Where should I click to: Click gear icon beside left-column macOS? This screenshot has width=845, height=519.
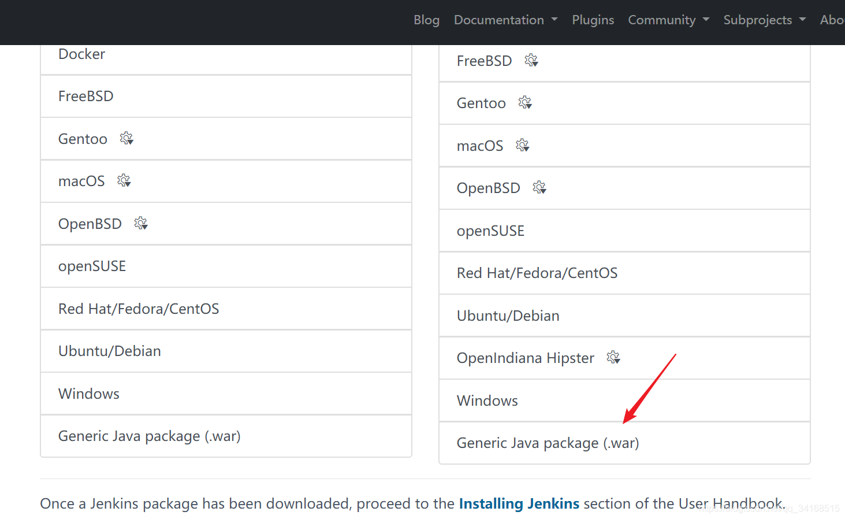click(124, 181)
